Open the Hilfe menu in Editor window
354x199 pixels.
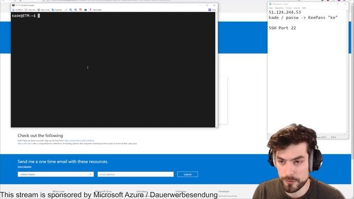[x=304, y=8]
